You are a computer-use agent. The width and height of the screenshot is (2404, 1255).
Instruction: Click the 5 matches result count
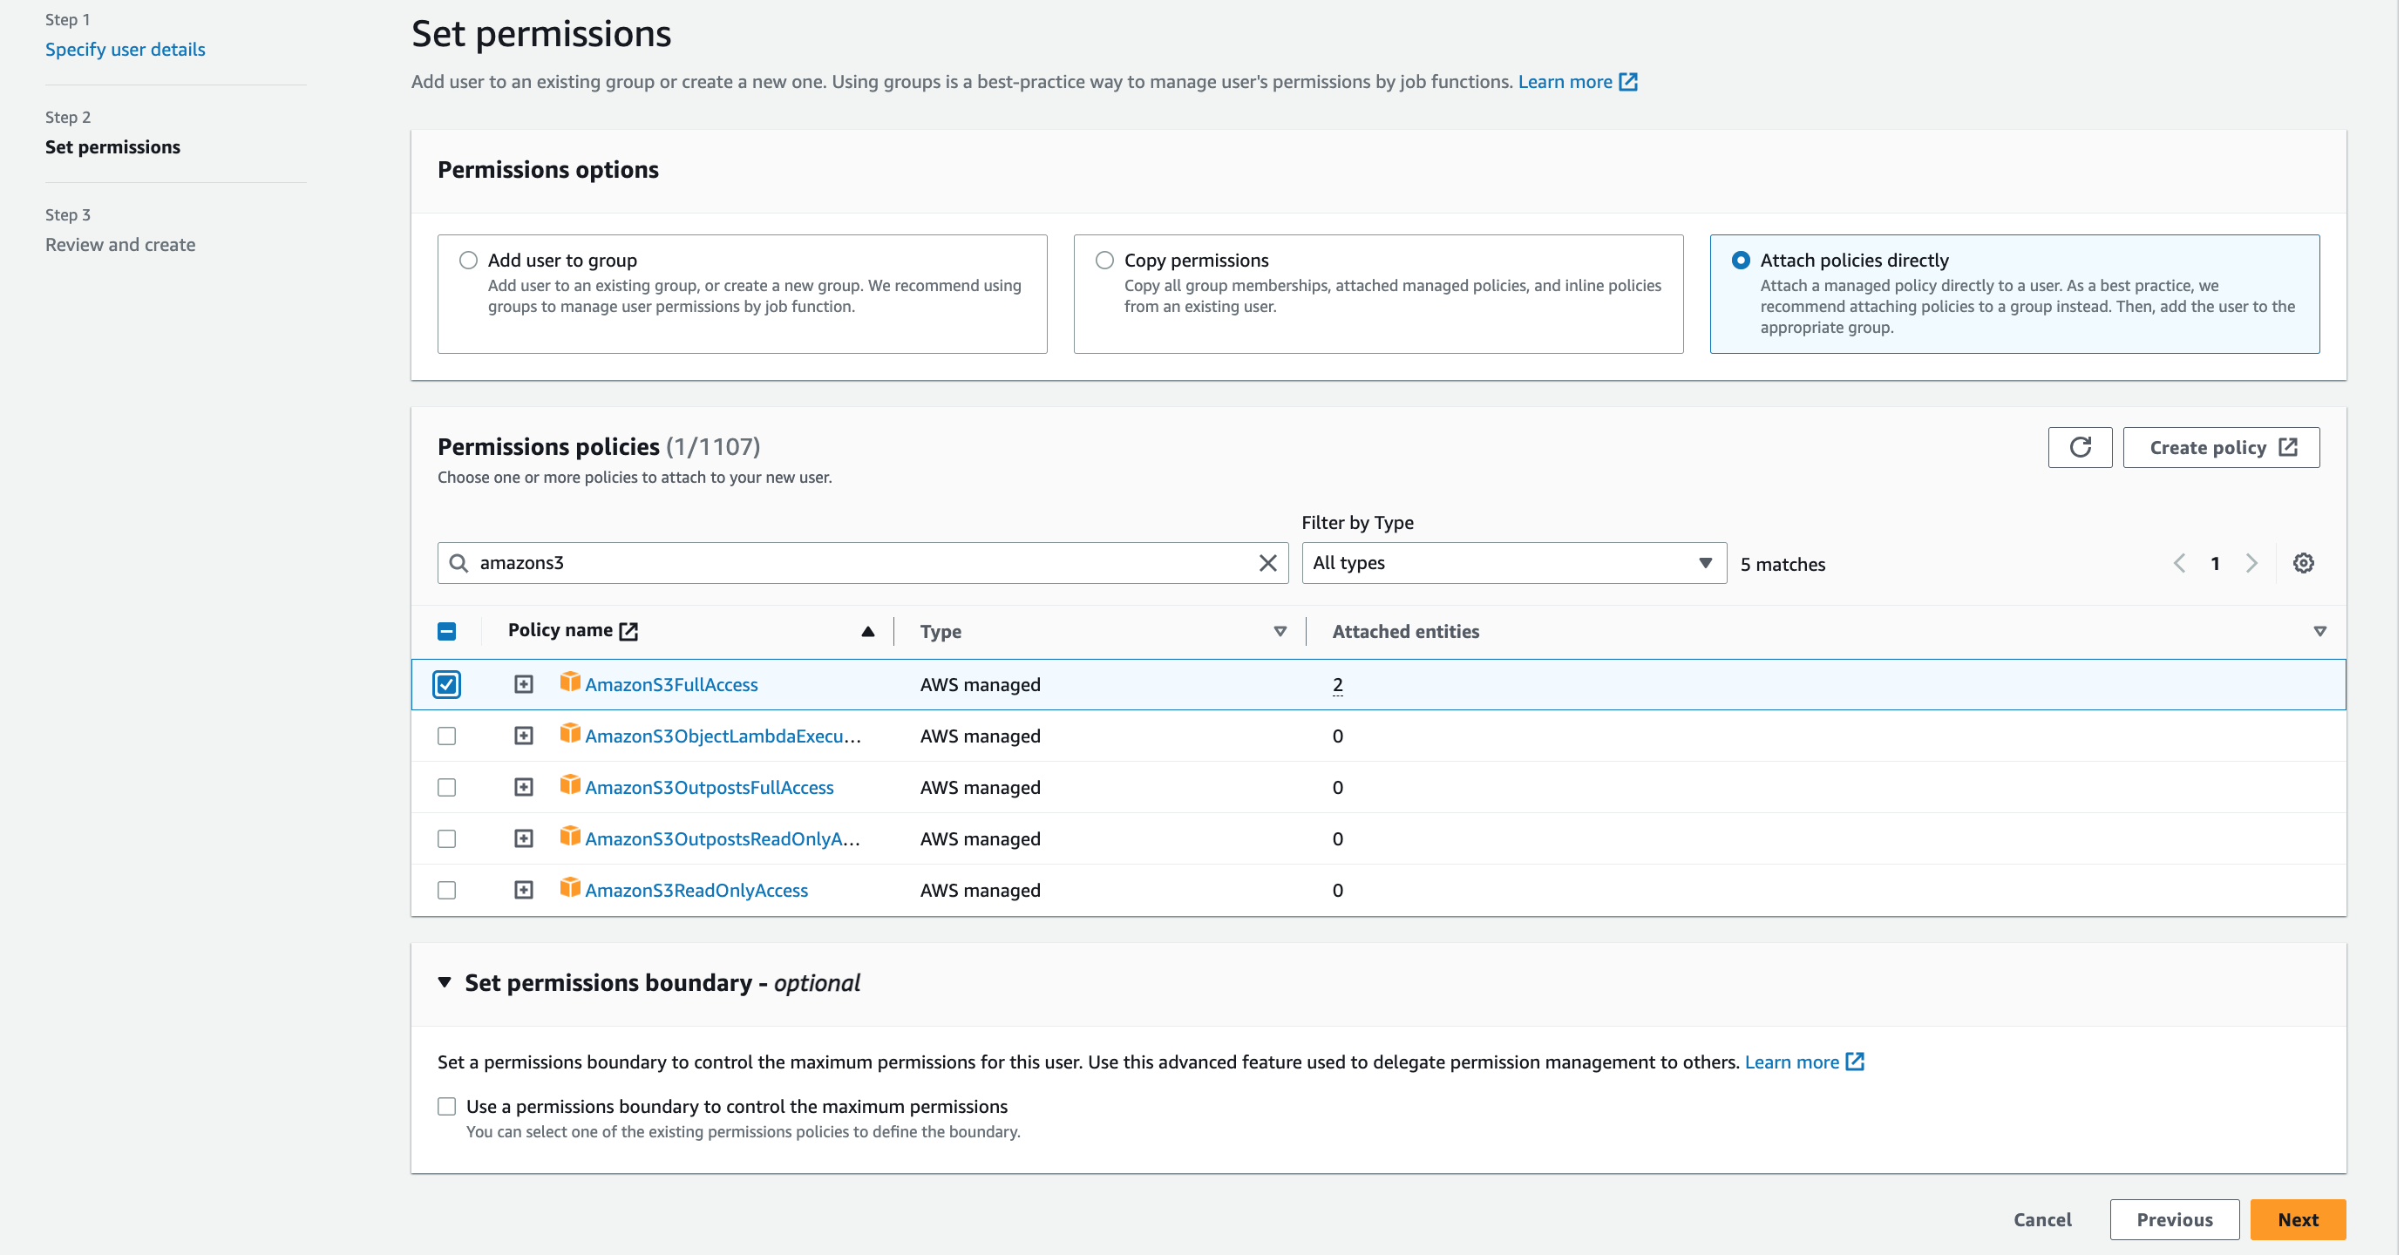(1783, 564)
